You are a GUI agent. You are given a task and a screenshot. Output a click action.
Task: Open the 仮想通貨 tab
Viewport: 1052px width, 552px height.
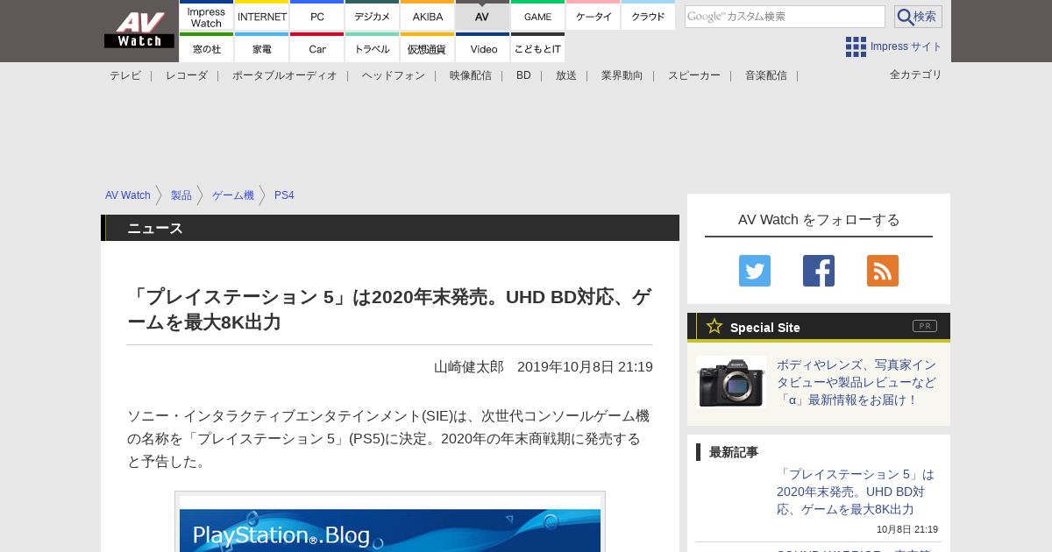(x=428, y=48)
